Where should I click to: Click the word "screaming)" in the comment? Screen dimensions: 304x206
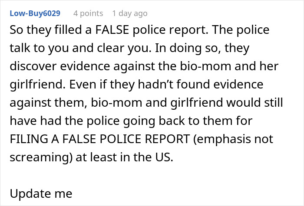(x=41, y=157)
